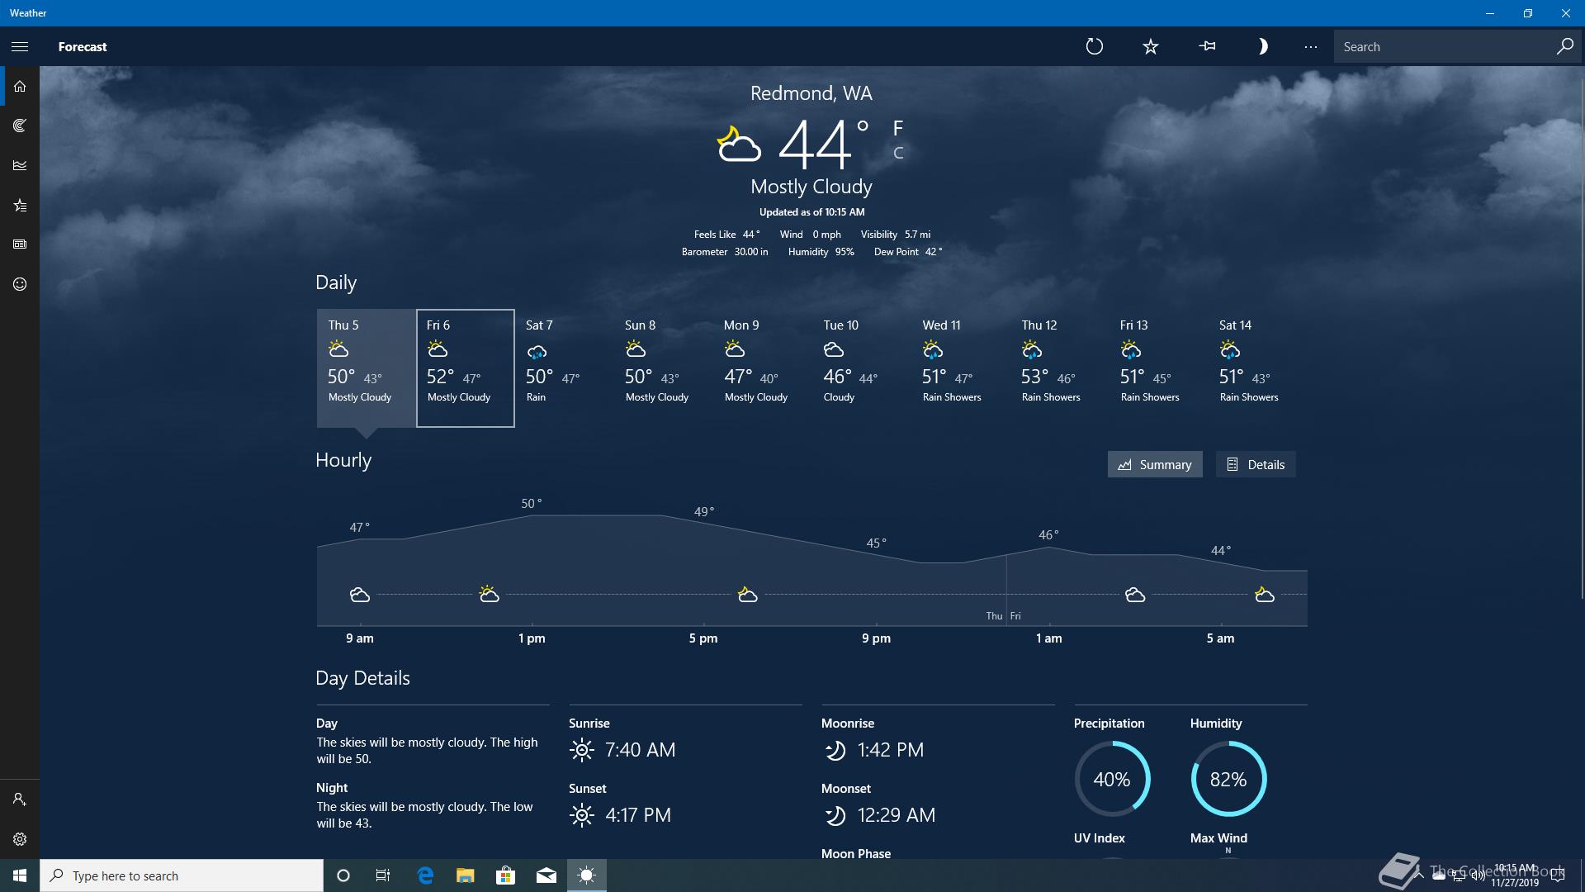Screen dimensions: 1585x892
Task: Open Maps from the sidebar
Action: pos(20,126)
